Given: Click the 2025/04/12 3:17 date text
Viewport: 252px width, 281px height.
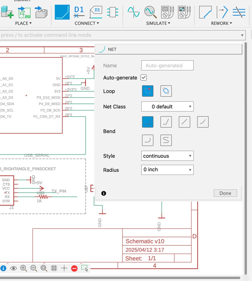Looking at the screenshot, I should 145,250.
